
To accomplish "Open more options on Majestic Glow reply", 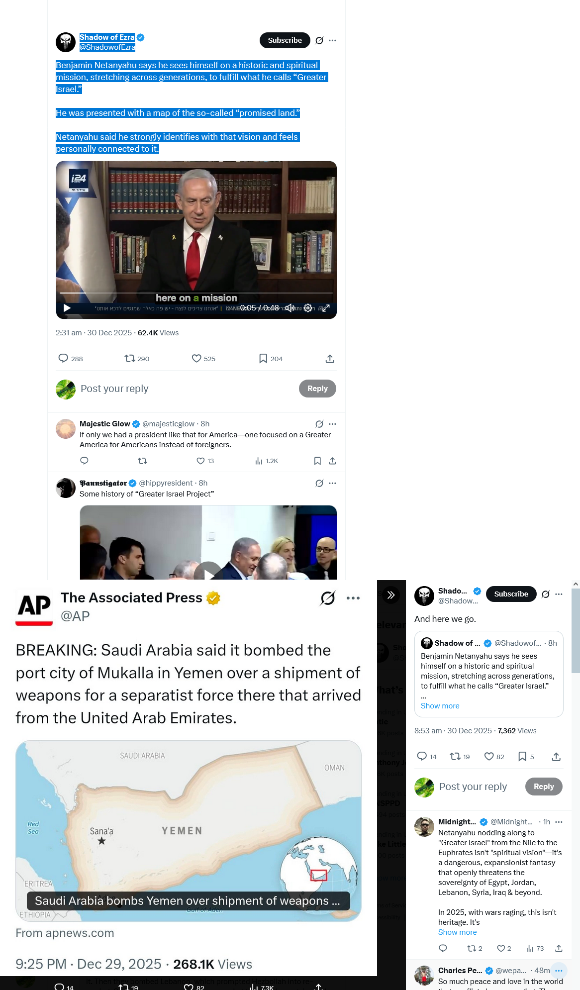I will tap(333, 424).
